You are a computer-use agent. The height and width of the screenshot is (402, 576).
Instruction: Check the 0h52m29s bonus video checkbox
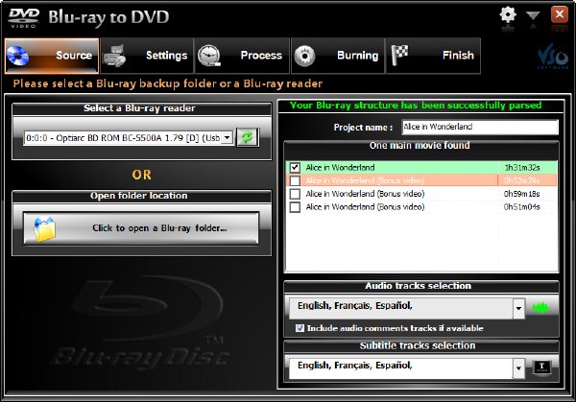point(295,180)
